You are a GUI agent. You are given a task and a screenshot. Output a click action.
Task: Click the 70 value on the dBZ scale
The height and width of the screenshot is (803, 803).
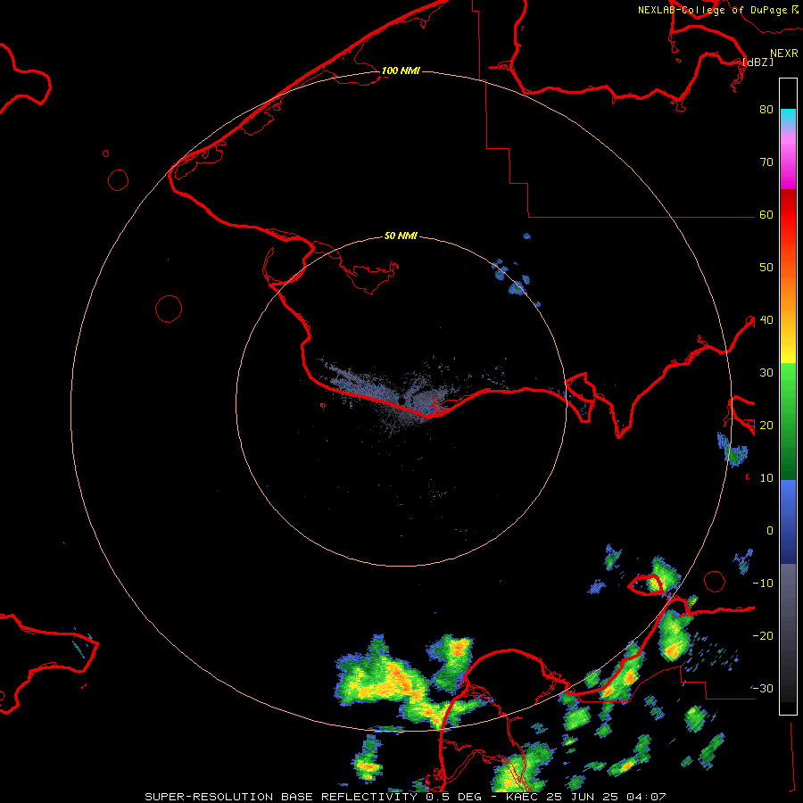pyautogui.click(x=766, y=161)
